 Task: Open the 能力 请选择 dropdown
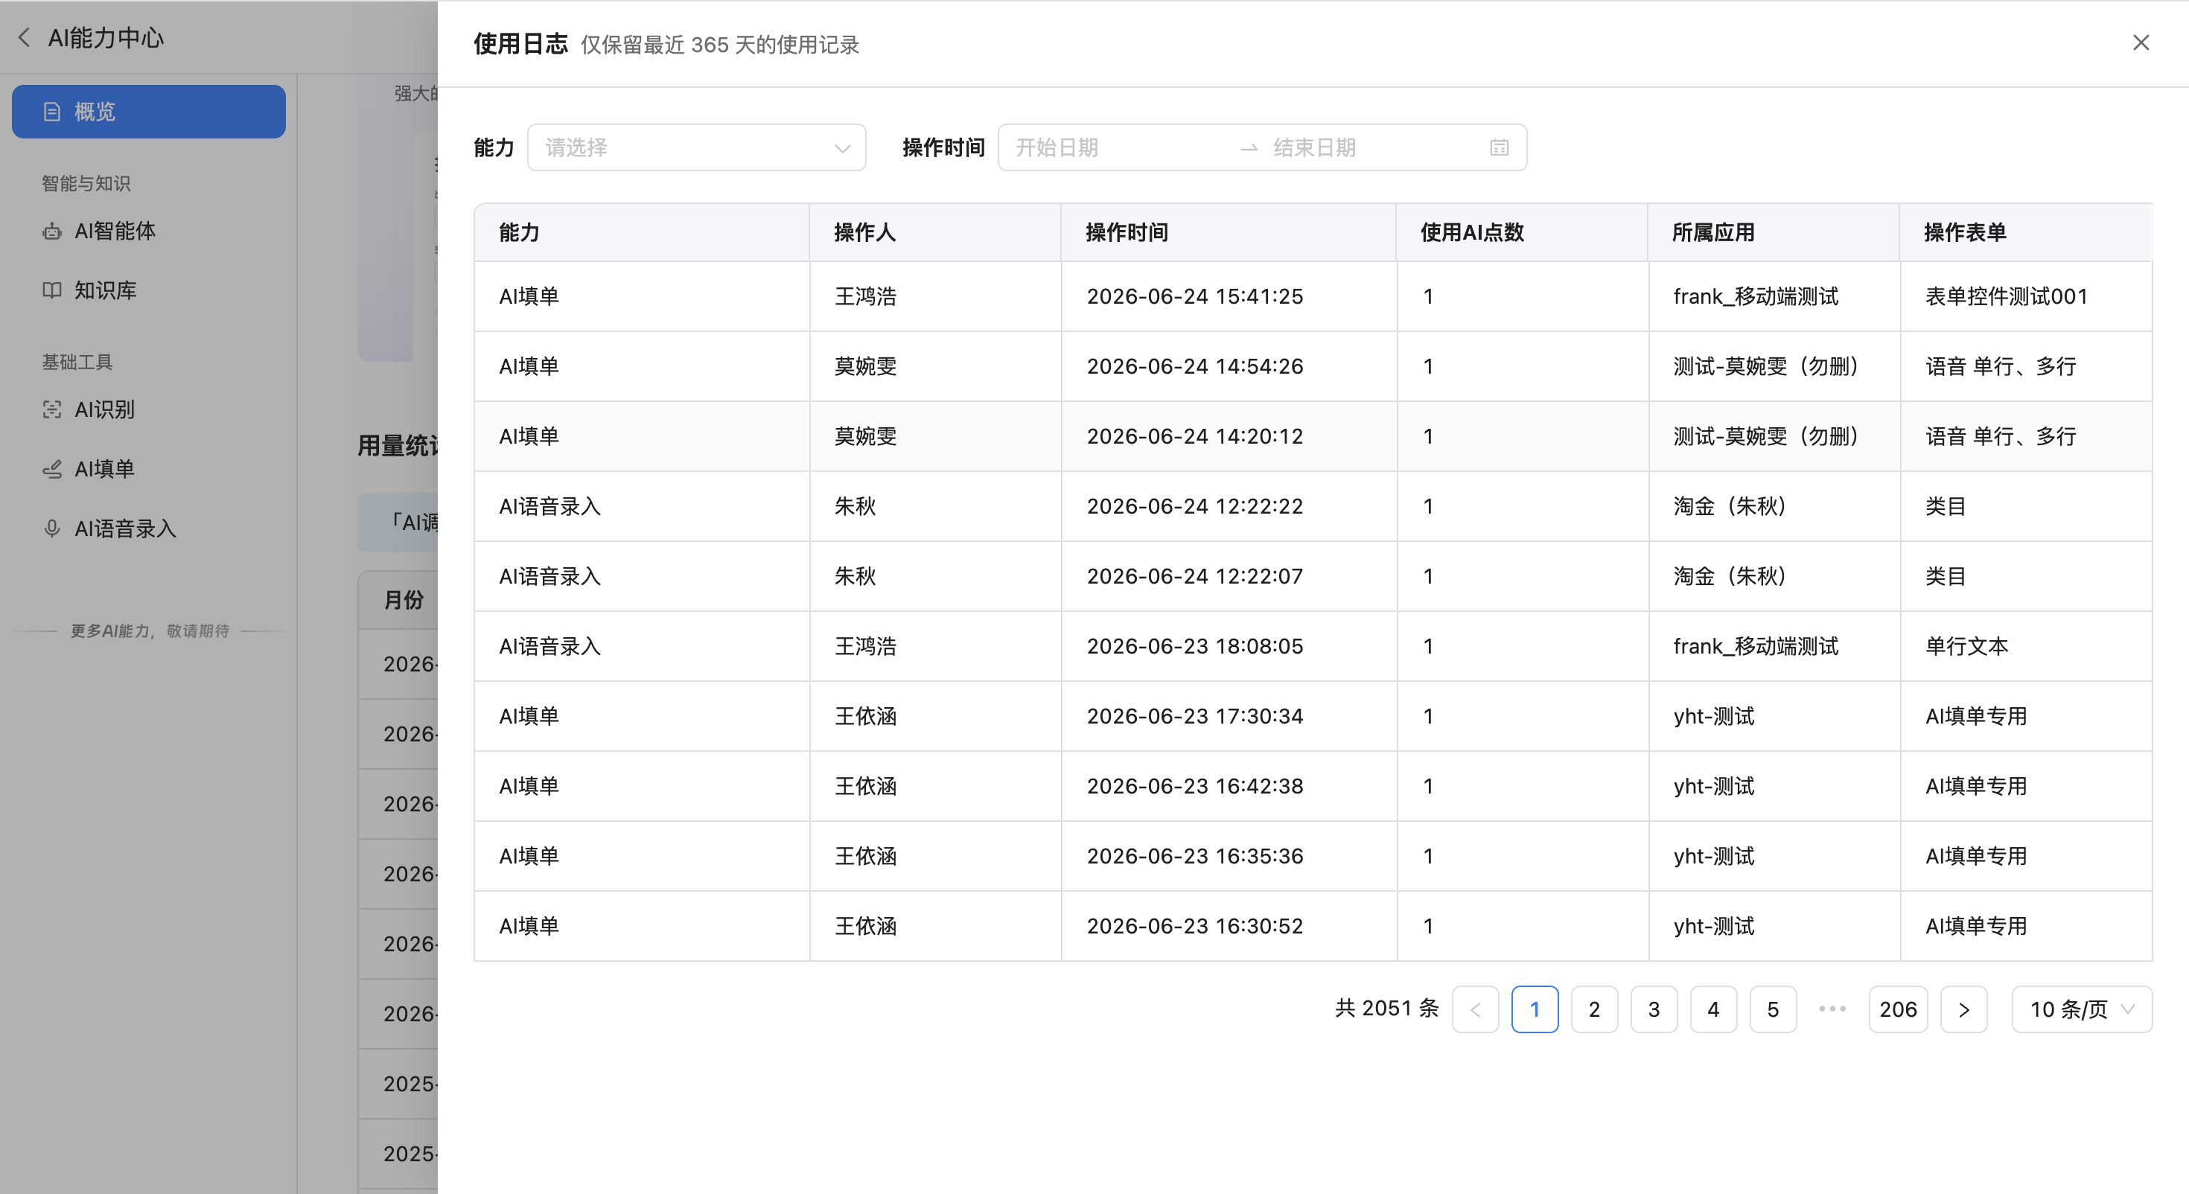(696, 148)
